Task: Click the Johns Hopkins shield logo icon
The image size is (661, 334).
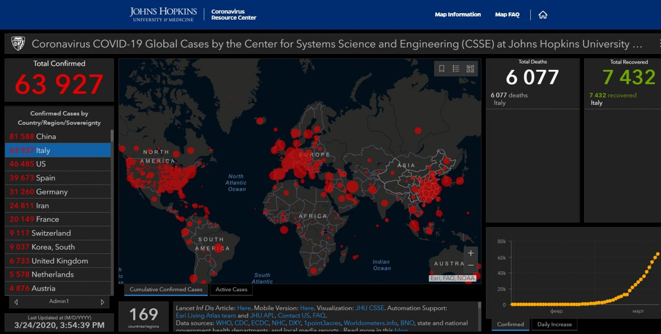Action: click(x=18, y=44)
